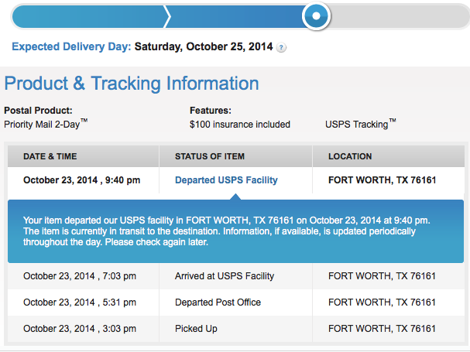
Task: Click the Product & Tracking Information heading
Action: (132, 84)
